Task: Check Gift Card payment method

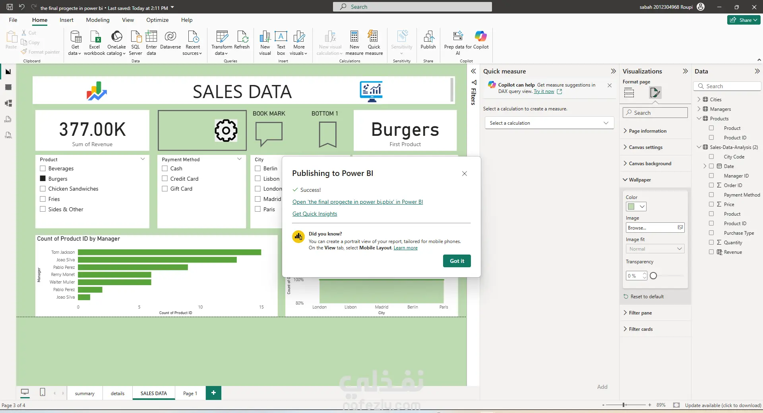Action: 165,189
